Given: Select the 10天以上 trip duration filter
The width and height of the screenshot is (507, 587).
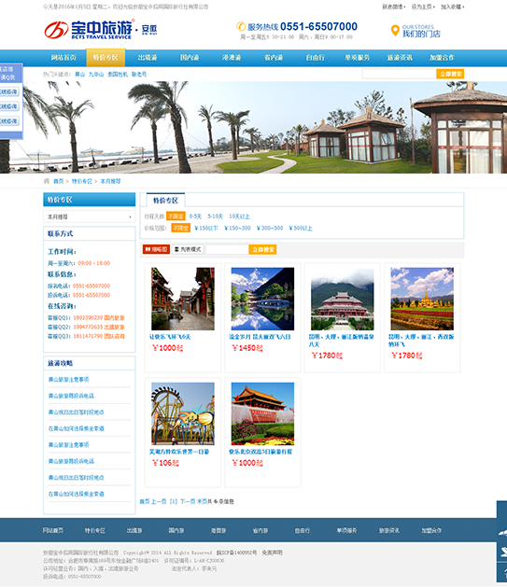Looking at the screenshot, I should click(239, 217).
